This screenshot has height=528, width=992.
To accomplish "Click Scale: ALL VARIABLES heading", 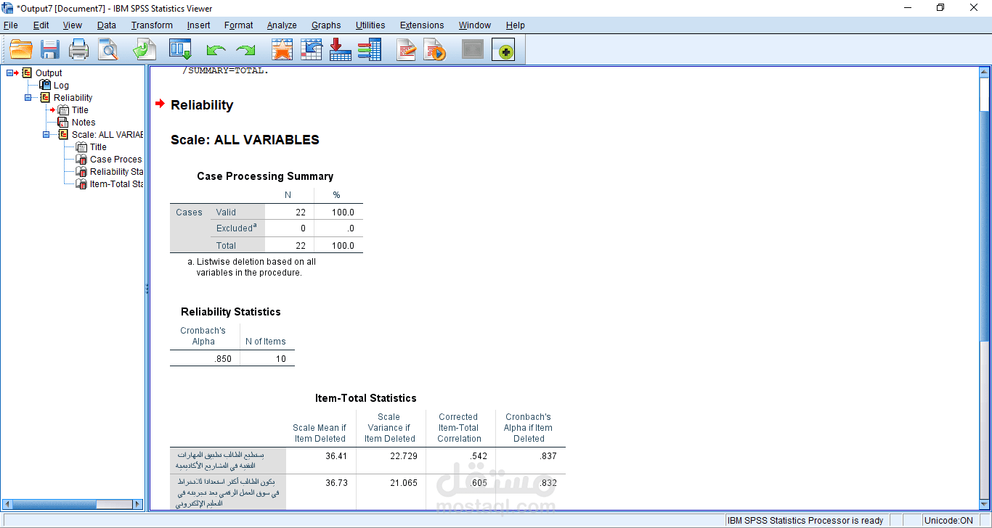I will [x=245, y=140].
